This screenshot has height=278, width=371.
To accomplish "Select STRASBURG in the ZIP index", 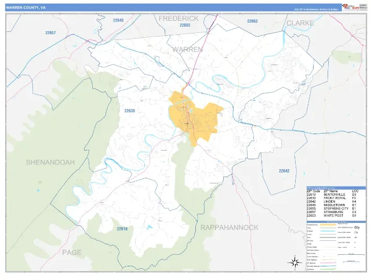I will tap(333, 212).
